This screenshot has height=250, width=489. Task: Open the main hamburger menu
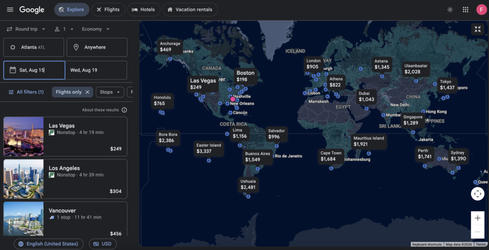coord(10,10)
